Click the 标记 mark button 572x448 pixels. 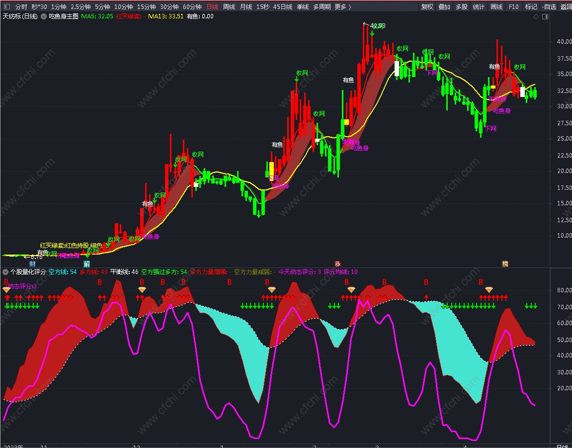point(531,6)
